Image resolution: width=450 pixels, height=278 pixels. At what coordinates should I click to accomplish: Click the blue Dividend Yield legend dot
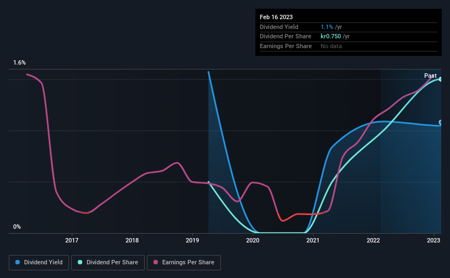click(x=18, y=262)
